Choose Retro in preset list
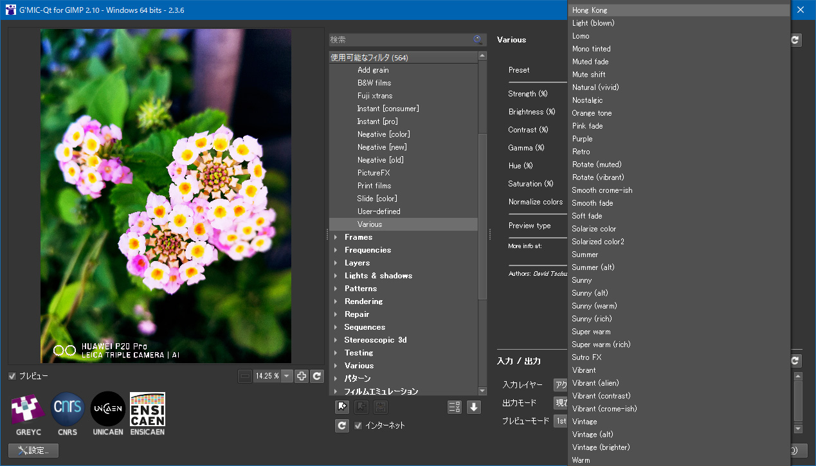816x466 pixels. point(679,152)
